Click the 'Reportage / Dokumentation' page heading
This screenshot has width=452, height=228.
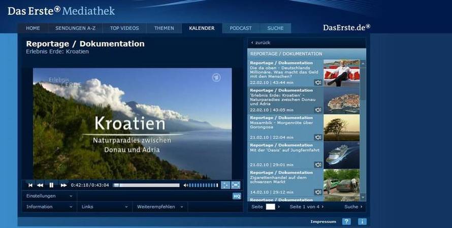click(x=85, y=44)
